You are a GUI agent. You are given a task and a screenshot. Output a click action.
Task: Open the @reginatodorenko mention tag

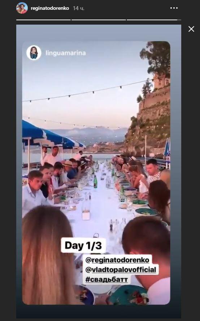[117, 260]
